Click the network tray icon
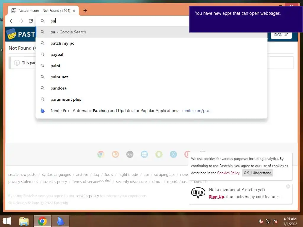The height and width of the screenshot is (227, 303). [268, 221]
